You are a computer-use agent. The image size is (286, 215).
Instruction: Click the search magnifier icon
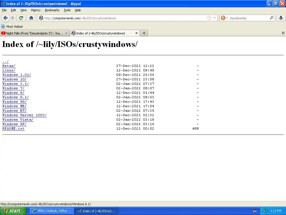pyautogui.click(x=271, y=18)
